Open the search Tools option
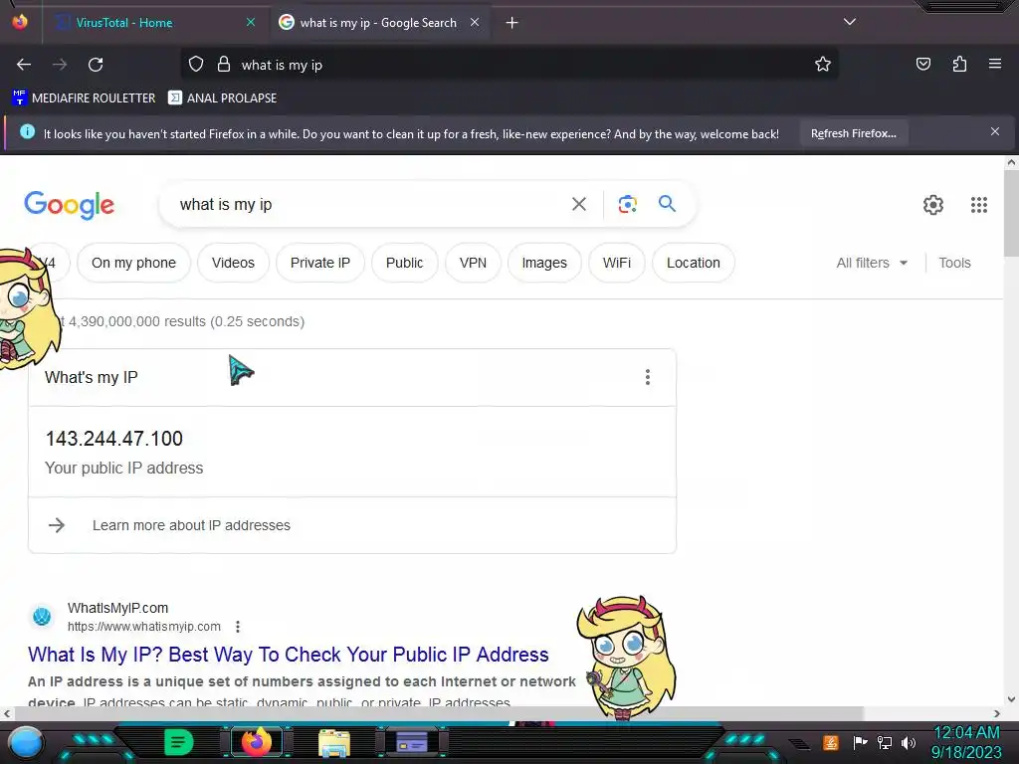The width and height of the screenshot is (1019, 764). 954,263
